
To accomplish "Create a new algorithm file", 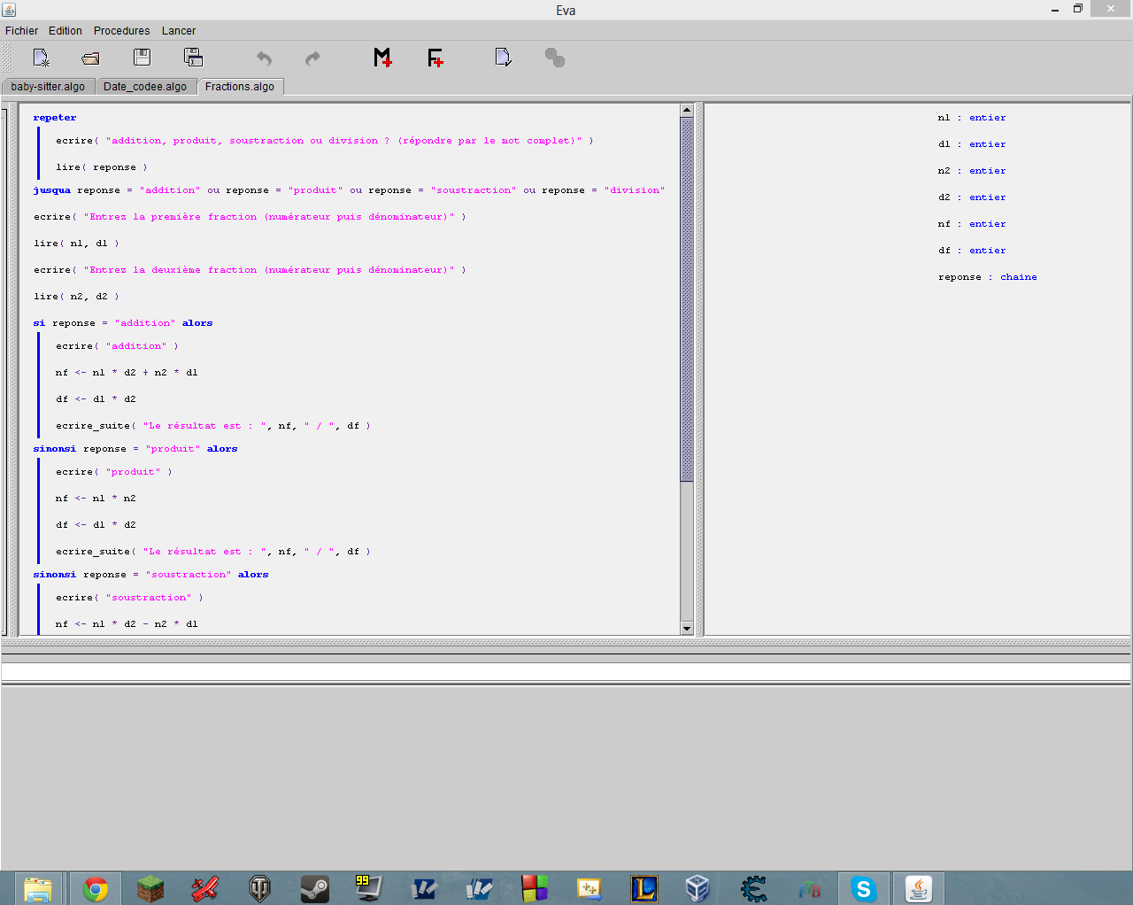I will [x=41, y=58].
